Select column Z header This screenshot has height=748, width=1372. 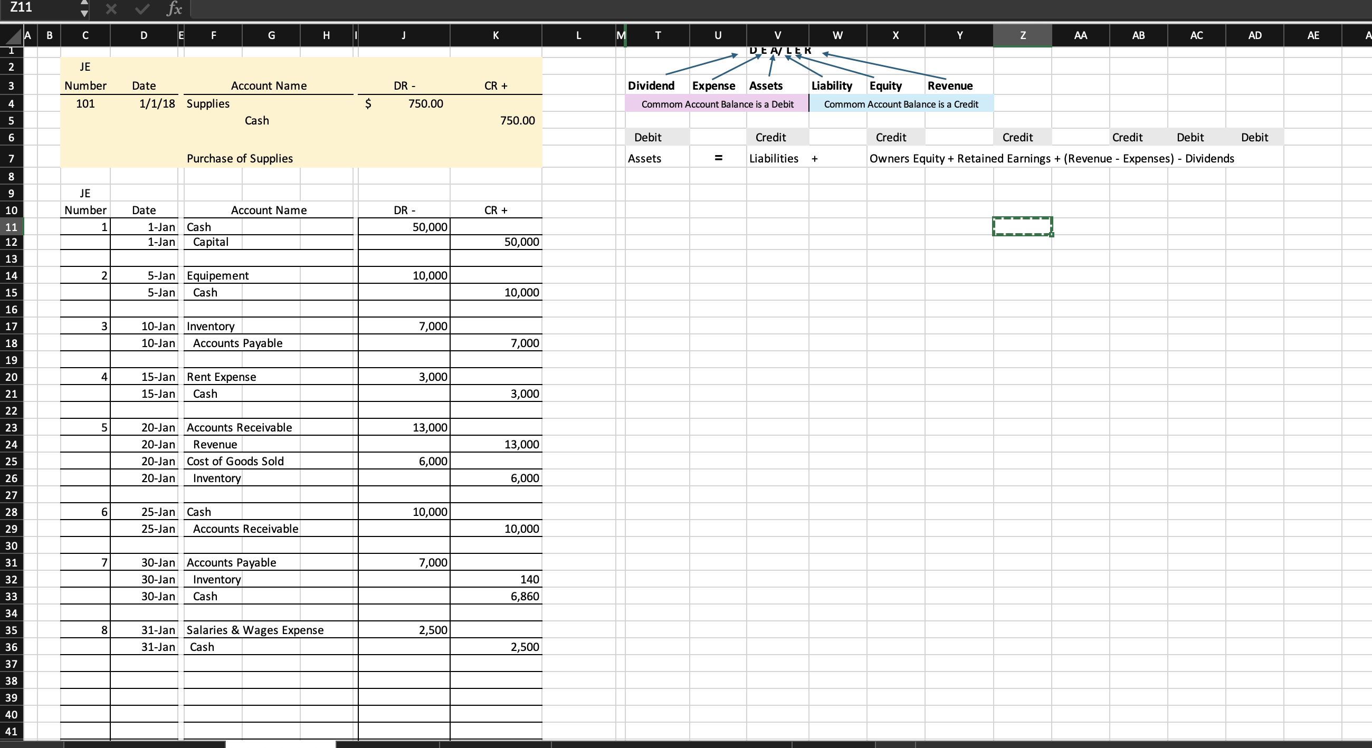[x=1022, y=36]
